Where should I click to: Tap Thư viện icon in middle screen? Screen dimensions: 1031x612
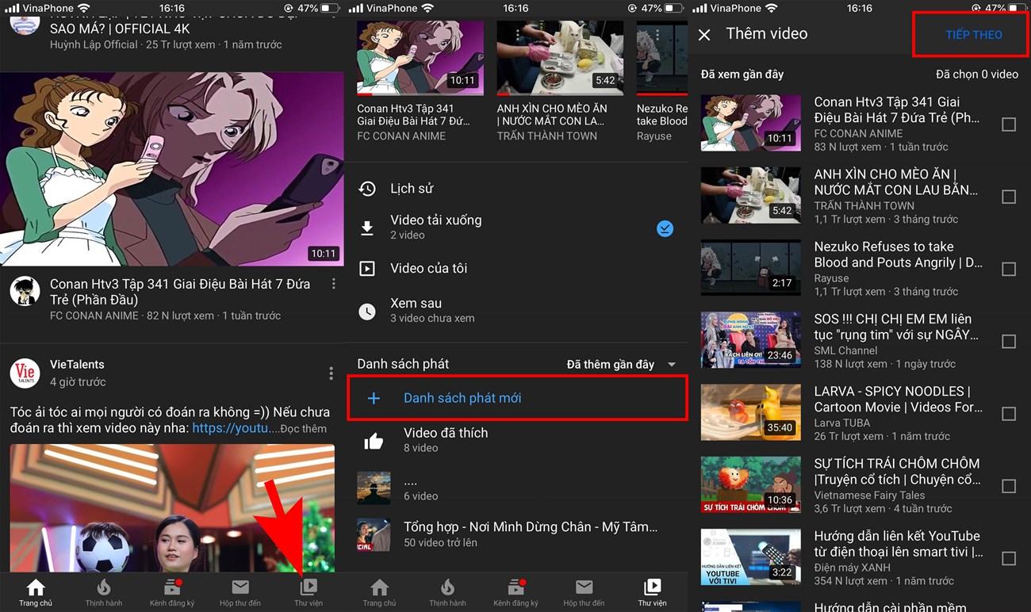point(653,587)
